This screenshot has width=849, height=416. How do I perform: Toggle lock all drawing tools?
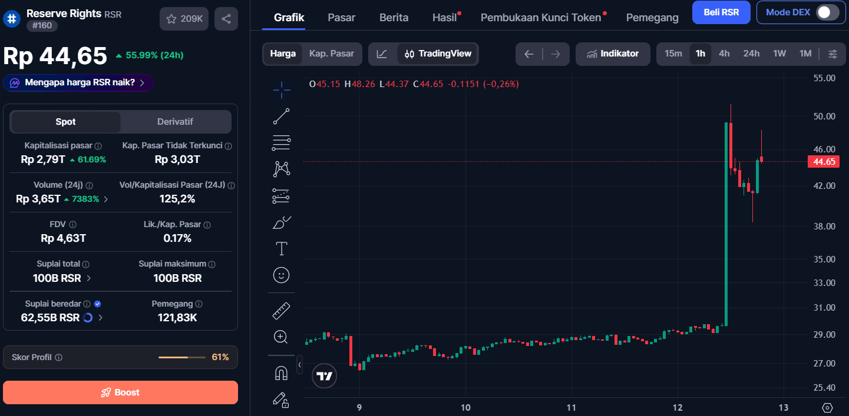[x=282, y=400]
